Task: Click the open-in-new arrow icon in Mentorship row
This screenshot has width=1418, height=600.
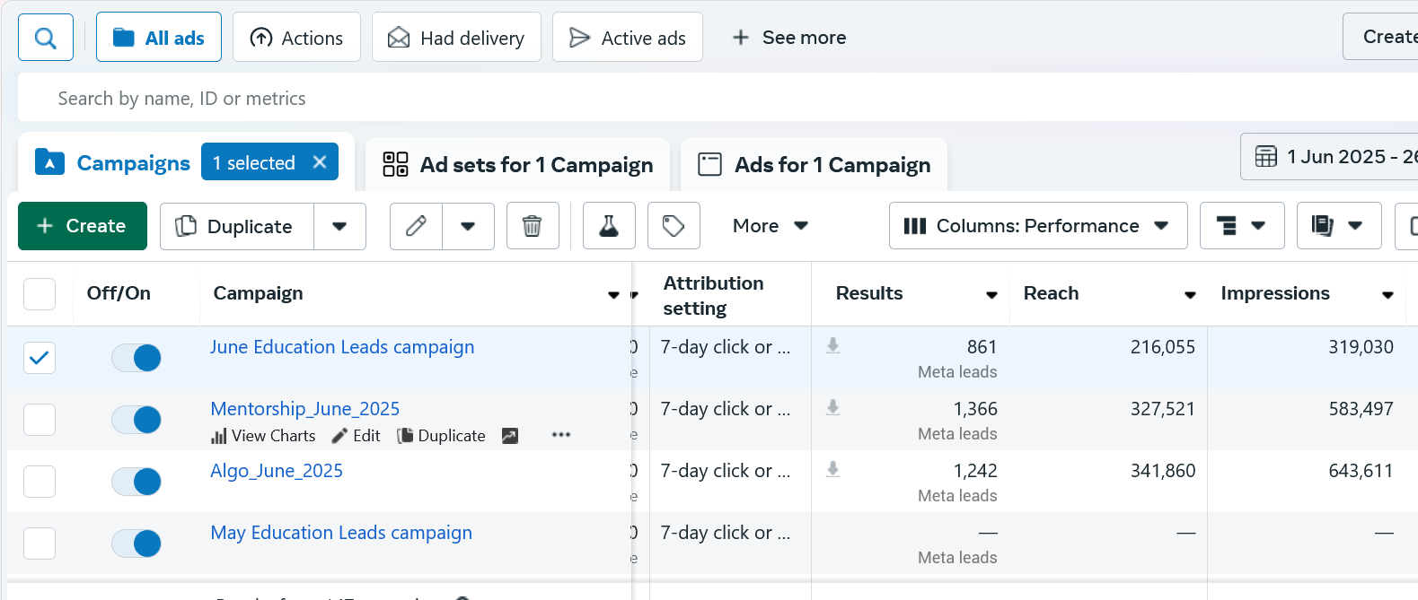Action: coord(510,436)
